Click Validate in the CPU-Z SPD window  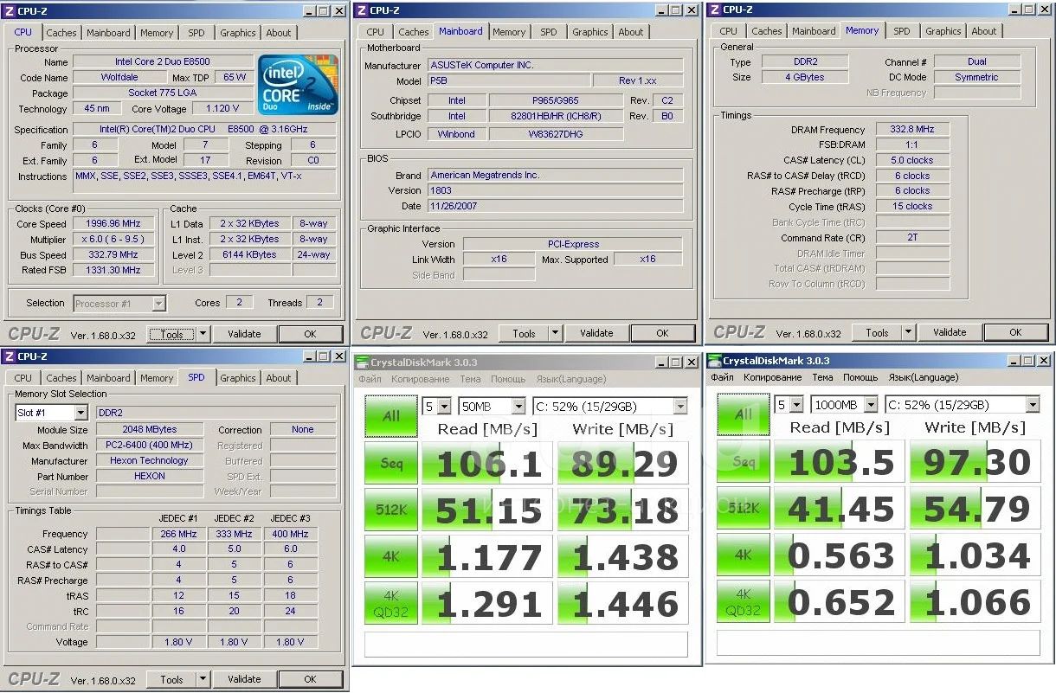click(x=244, y=679)
